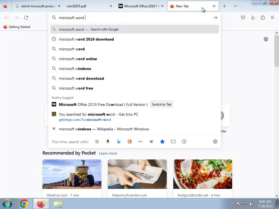The image size is (279, 209).
Task: Search this time with Bing icon
Action: (x=119, y=142)
